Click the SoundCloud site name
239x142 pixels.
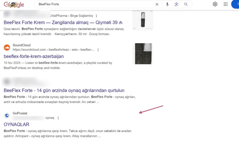click(x=22, y=45)
